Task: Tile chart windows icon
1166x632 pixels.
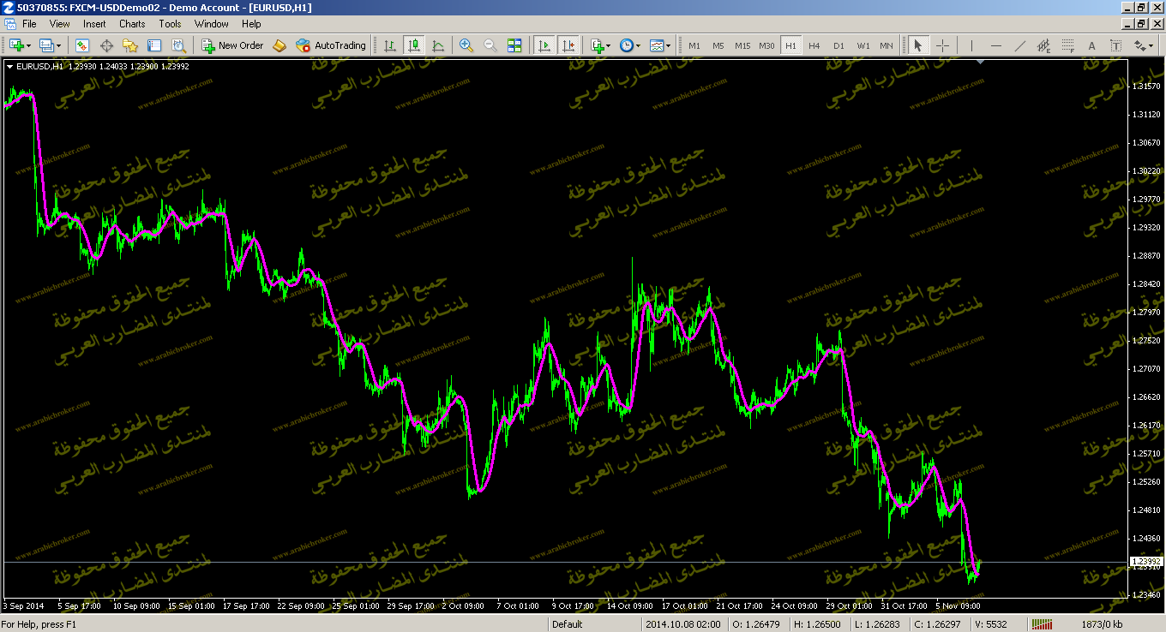Action: pyautogui.click(x=514, y=45)
